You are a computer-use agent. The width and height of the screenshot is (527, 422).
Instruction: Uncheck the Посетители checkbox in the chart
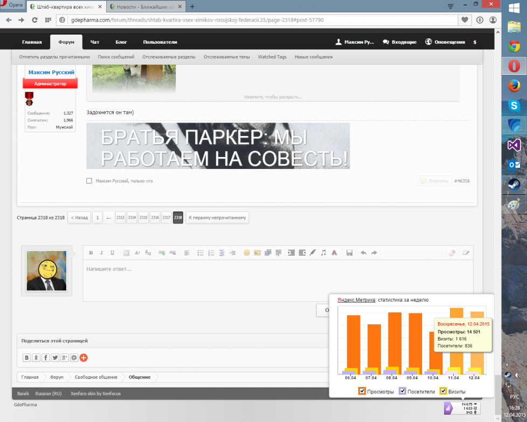coord(403,391)
